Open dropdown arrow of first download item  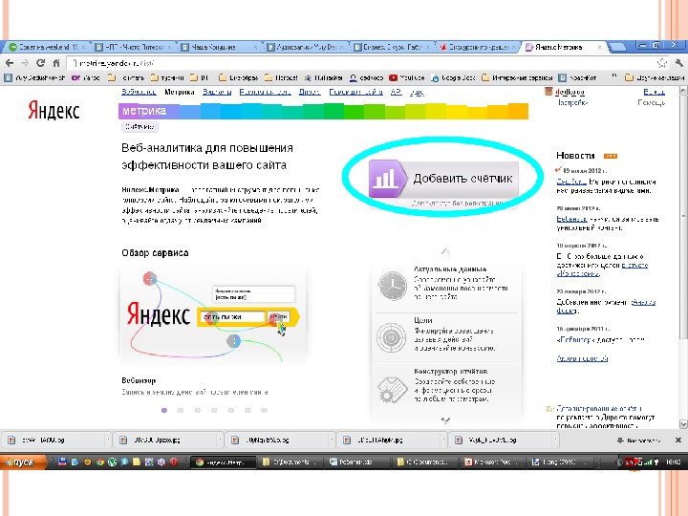point(107,440)
